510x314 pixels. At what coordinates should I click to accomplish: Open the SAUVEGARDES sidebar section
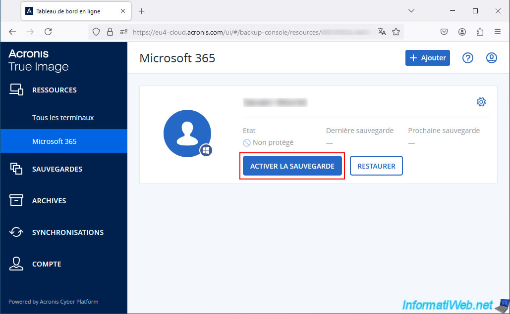(57, 169)
